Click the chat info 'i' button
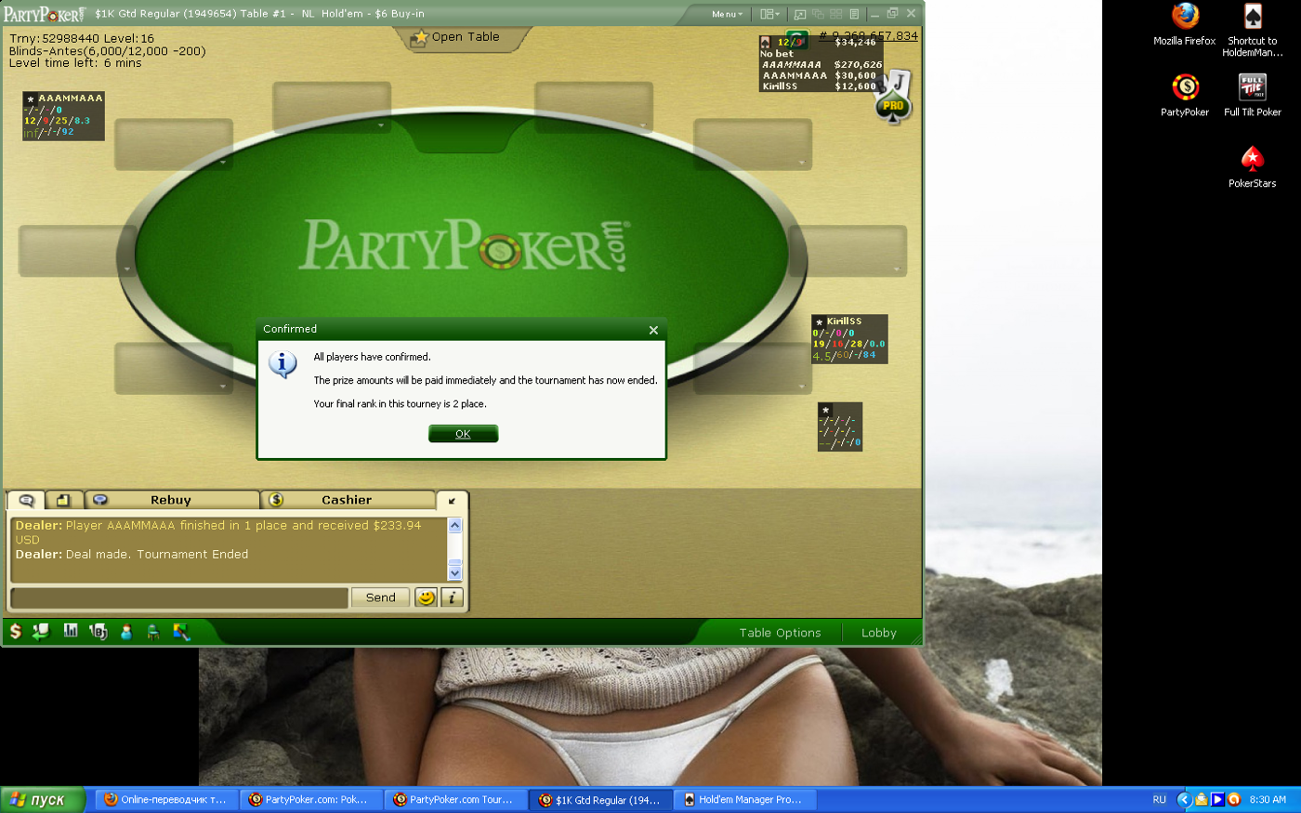Image resolution: width=1301 pixels, height=813 pixels. (x=452, y=597)
